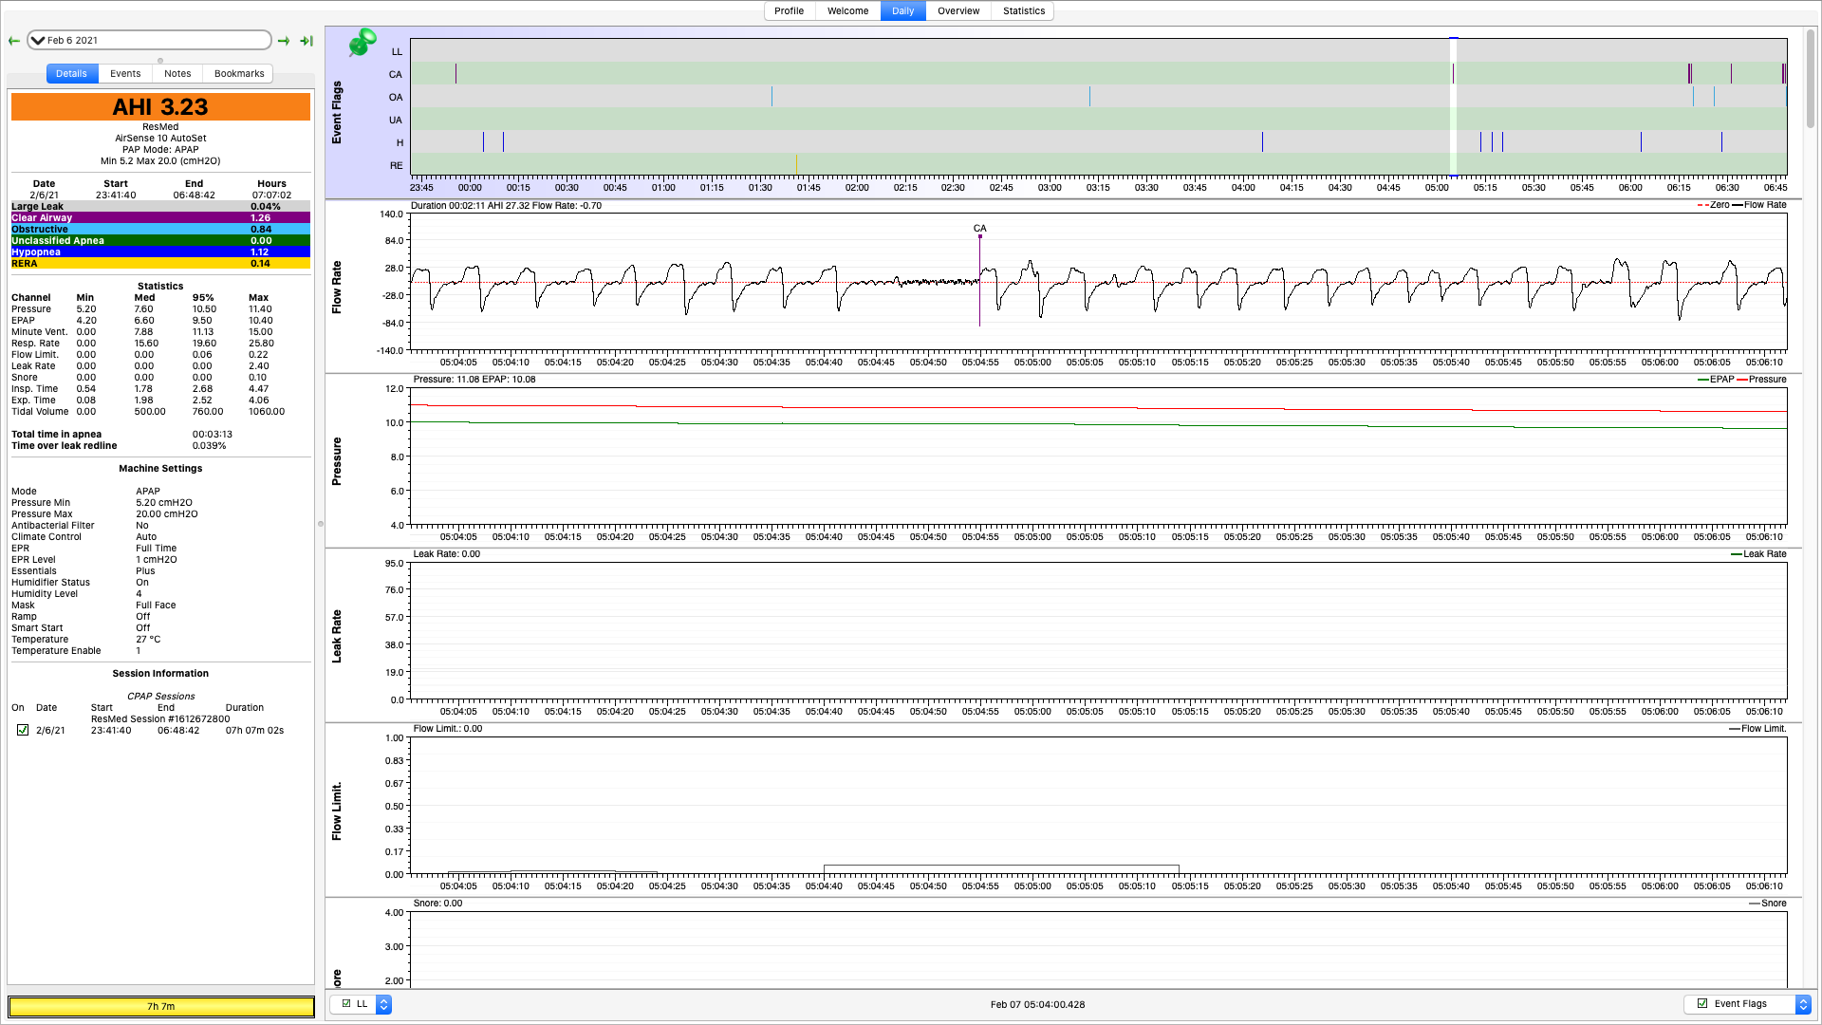
Task: Go to next day arrow
Action: click(x=284, y=41)
